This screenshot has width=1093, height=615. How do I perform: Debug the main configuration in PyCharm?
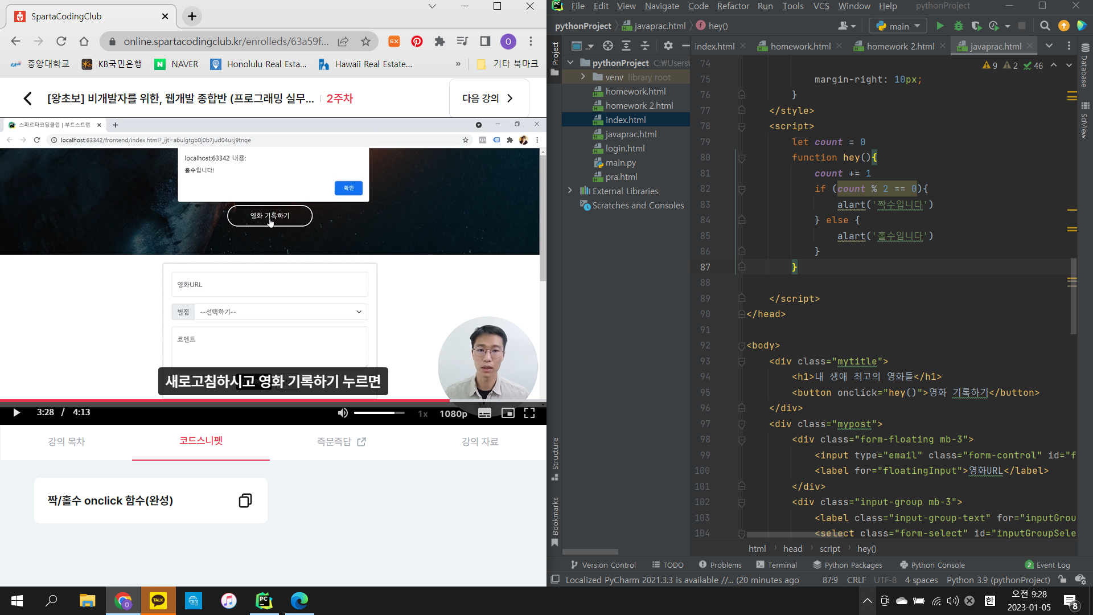click(x=958, y=26)
